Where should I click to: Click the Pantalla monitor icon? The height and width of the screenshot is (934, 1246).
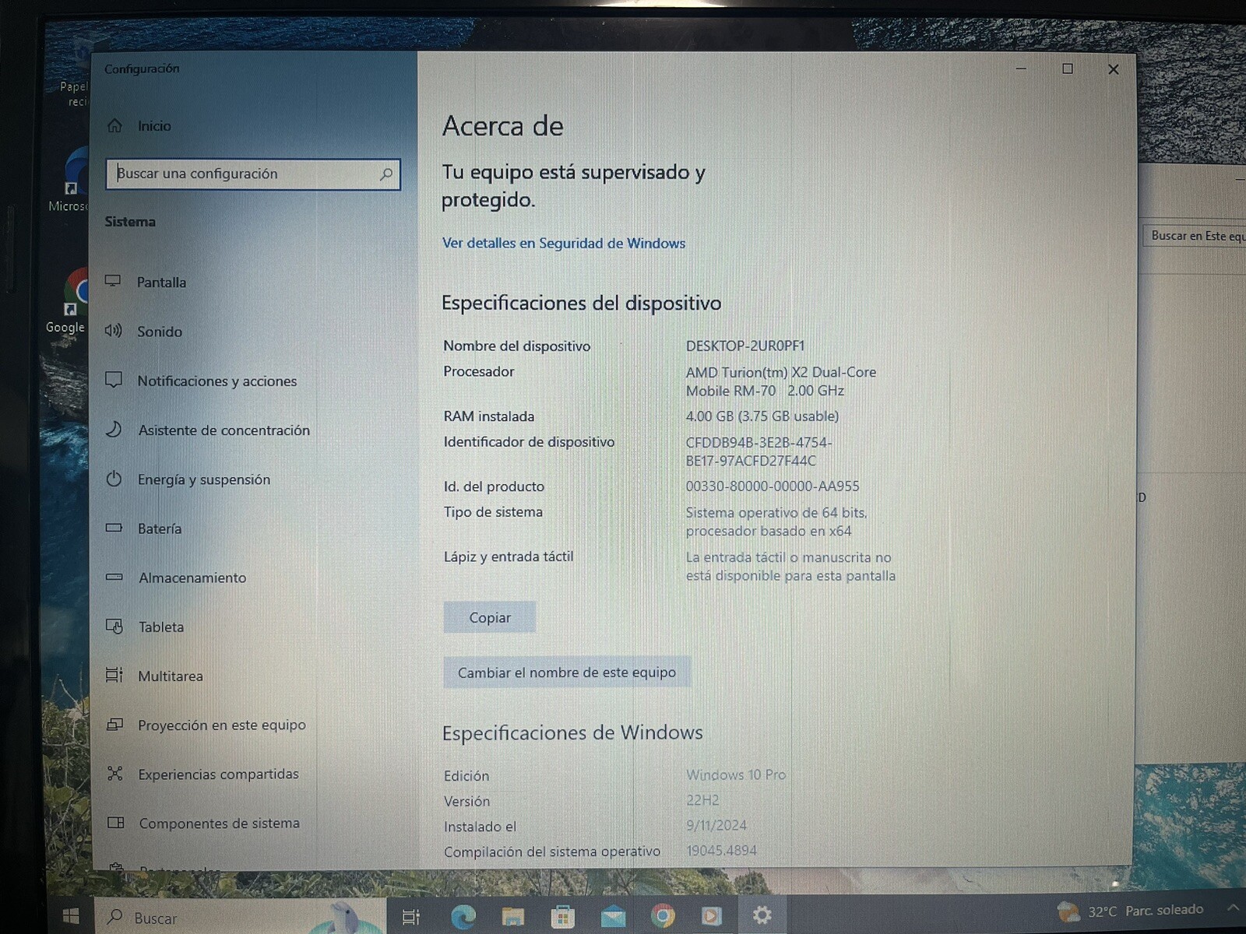coord(114,281)
